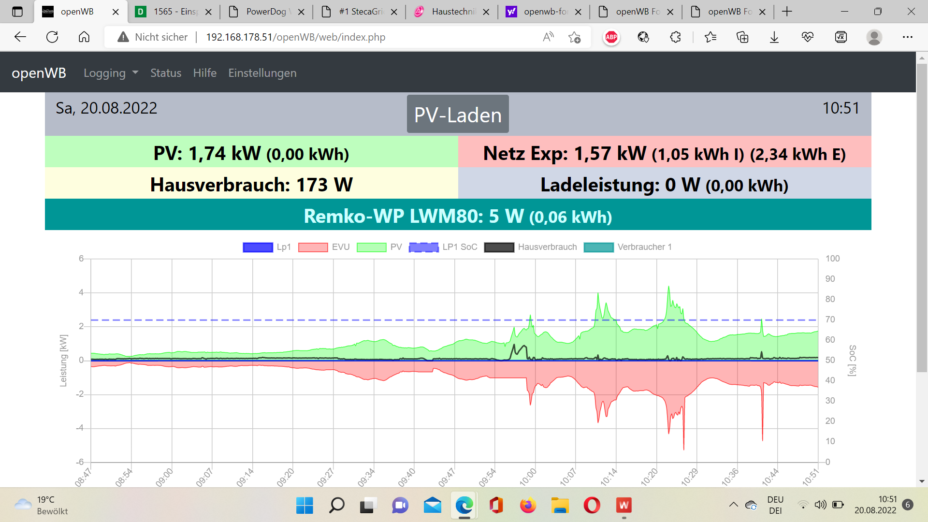This screenshot has height=522, width=928.
Task: Click the read aloud icon in address bar
Action: (x=548, y=37)
